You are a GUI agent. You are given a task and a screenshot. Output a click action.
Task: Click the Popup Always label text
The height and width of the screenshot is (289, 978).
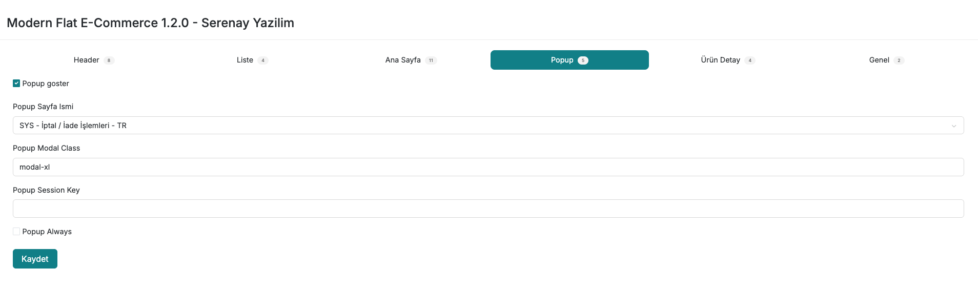[47, 232]
